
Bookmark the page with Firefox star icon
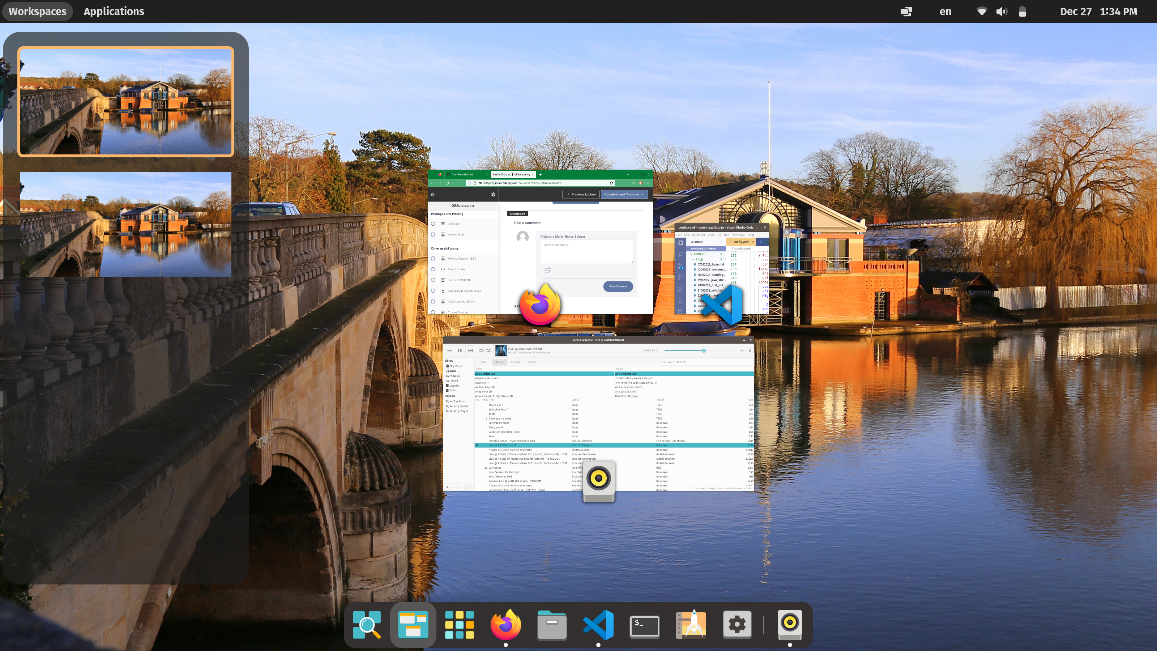611,183
